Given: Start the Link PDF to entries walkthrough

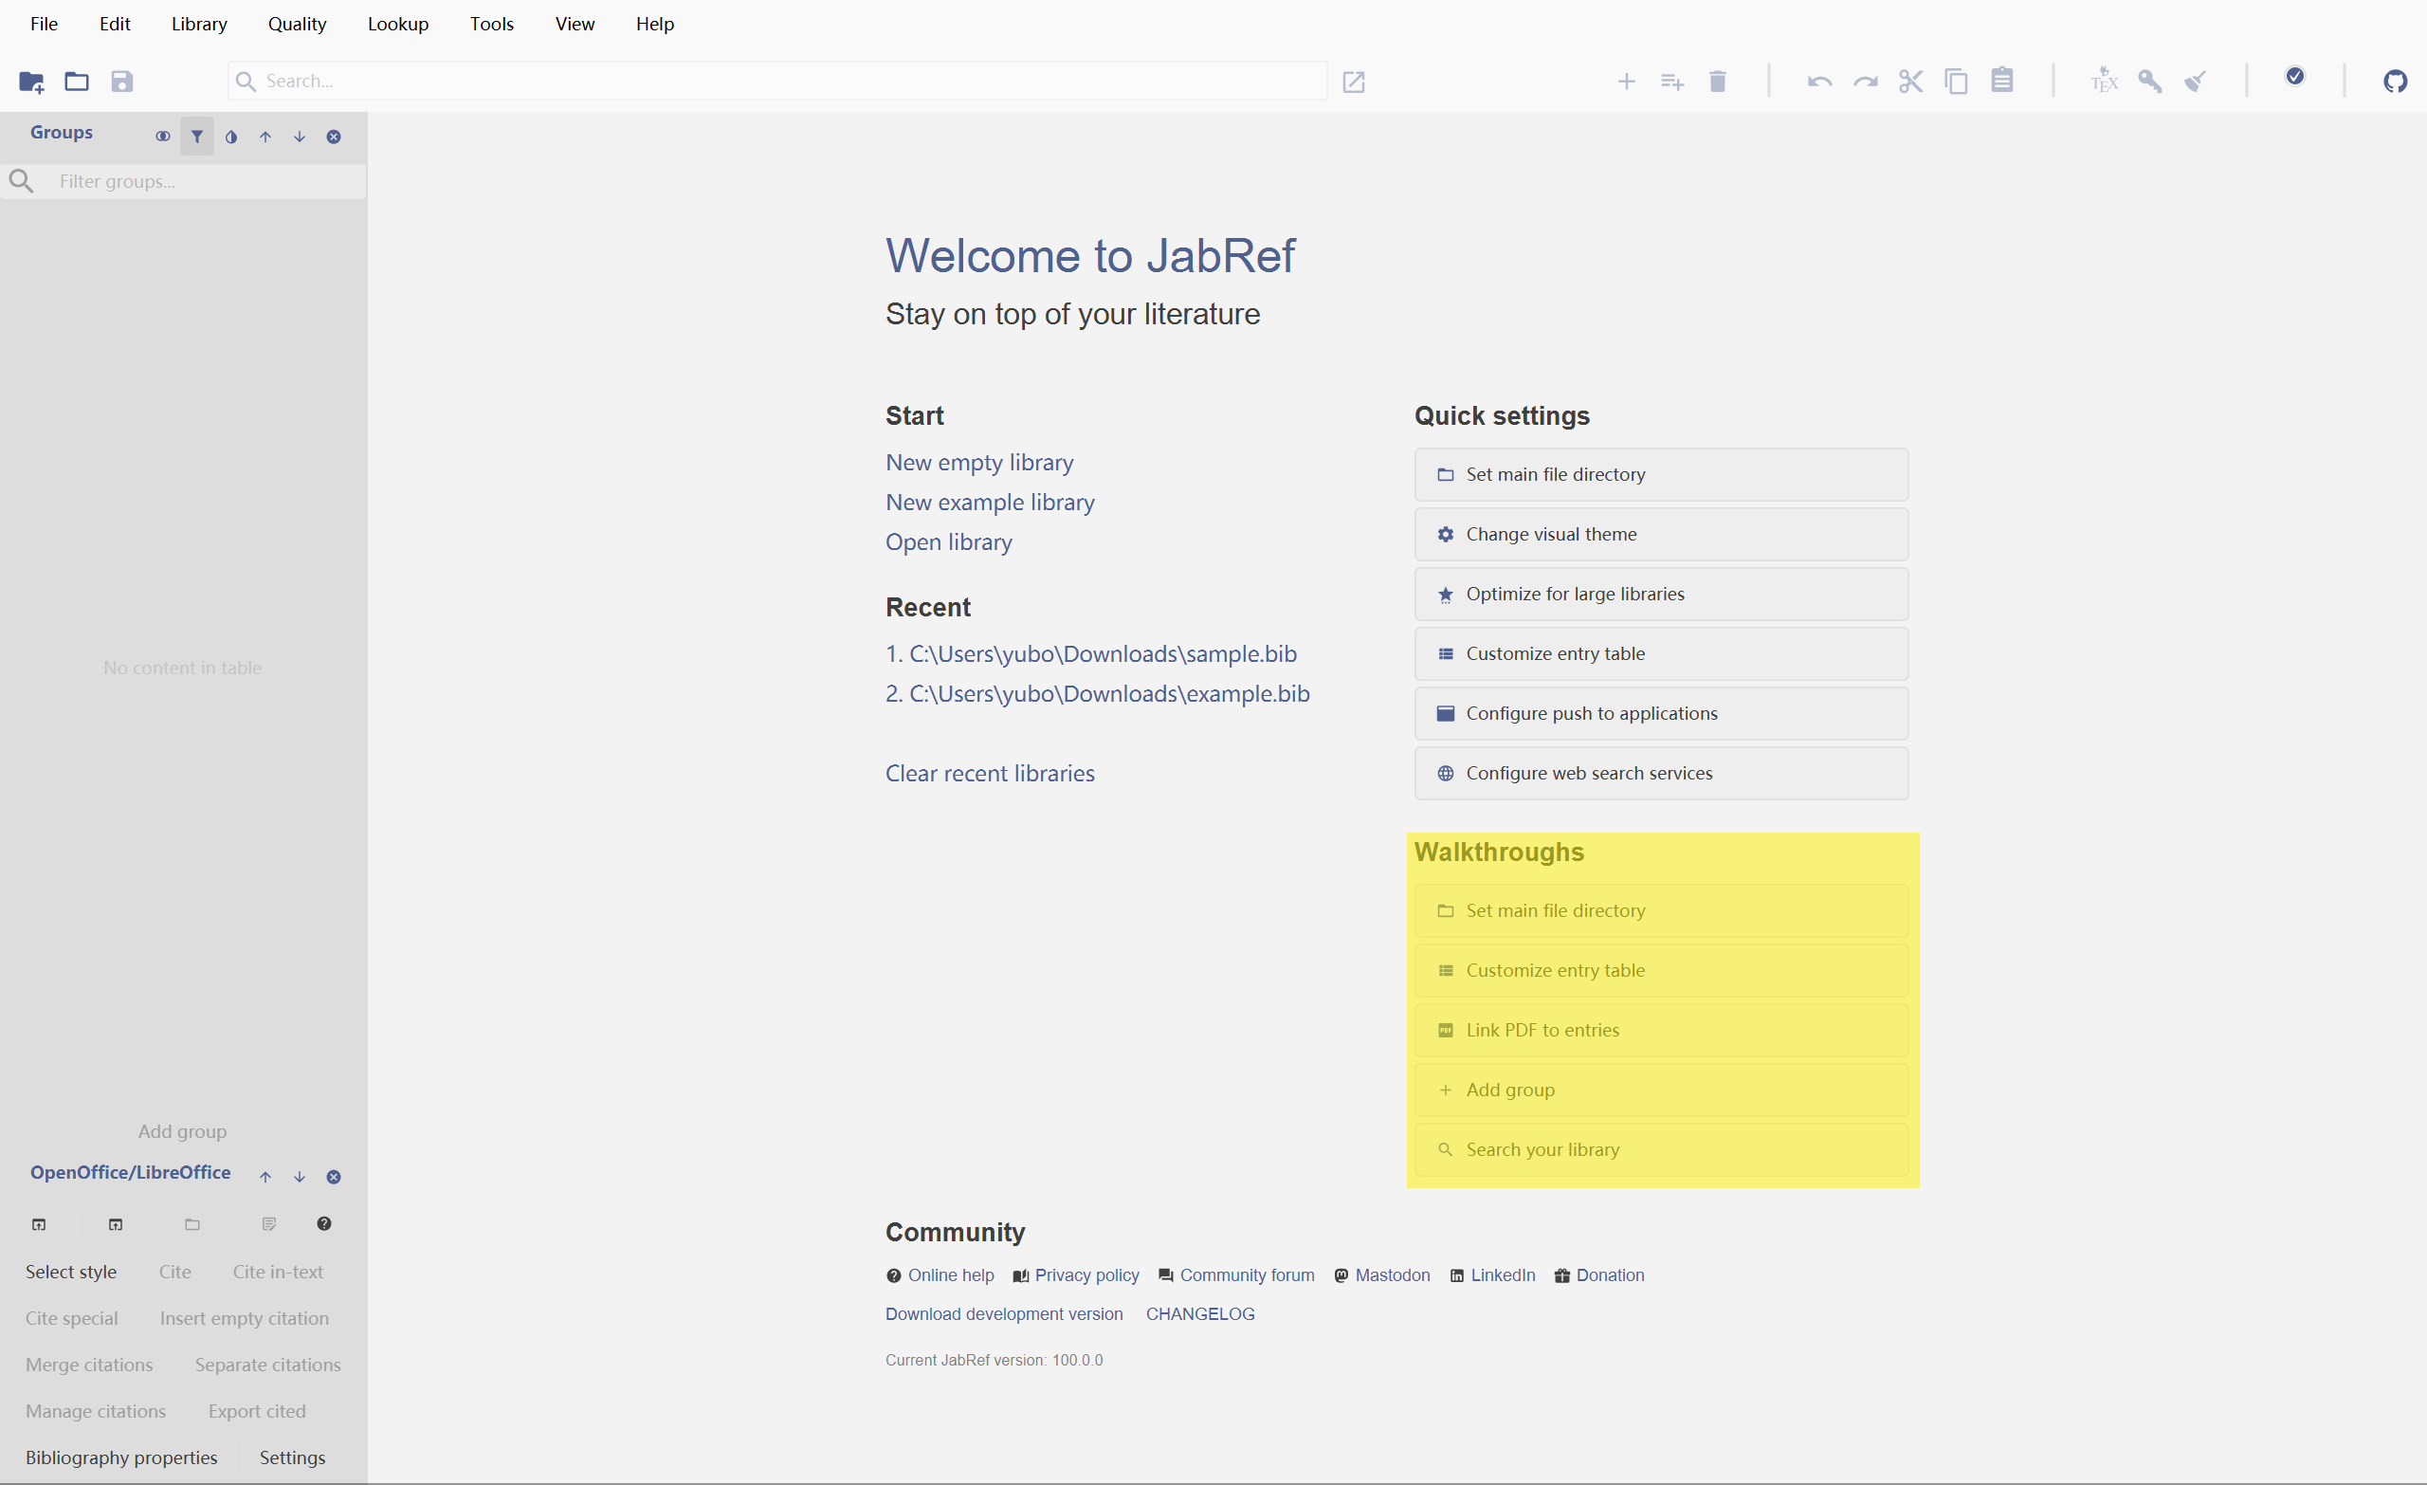Looking at the screenshot, I should (1662, 1031).
